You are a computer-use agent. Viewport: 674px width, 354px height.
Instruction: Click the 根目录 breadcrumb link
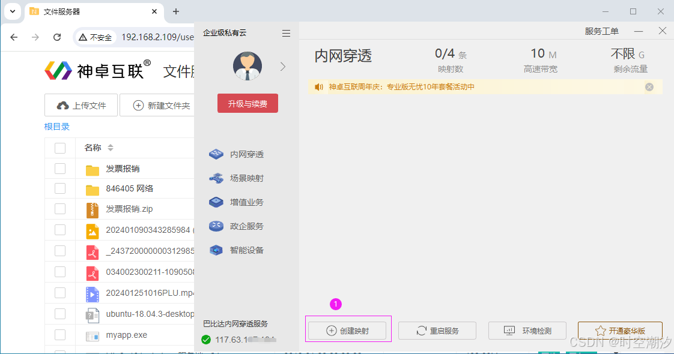pos(56,127)
